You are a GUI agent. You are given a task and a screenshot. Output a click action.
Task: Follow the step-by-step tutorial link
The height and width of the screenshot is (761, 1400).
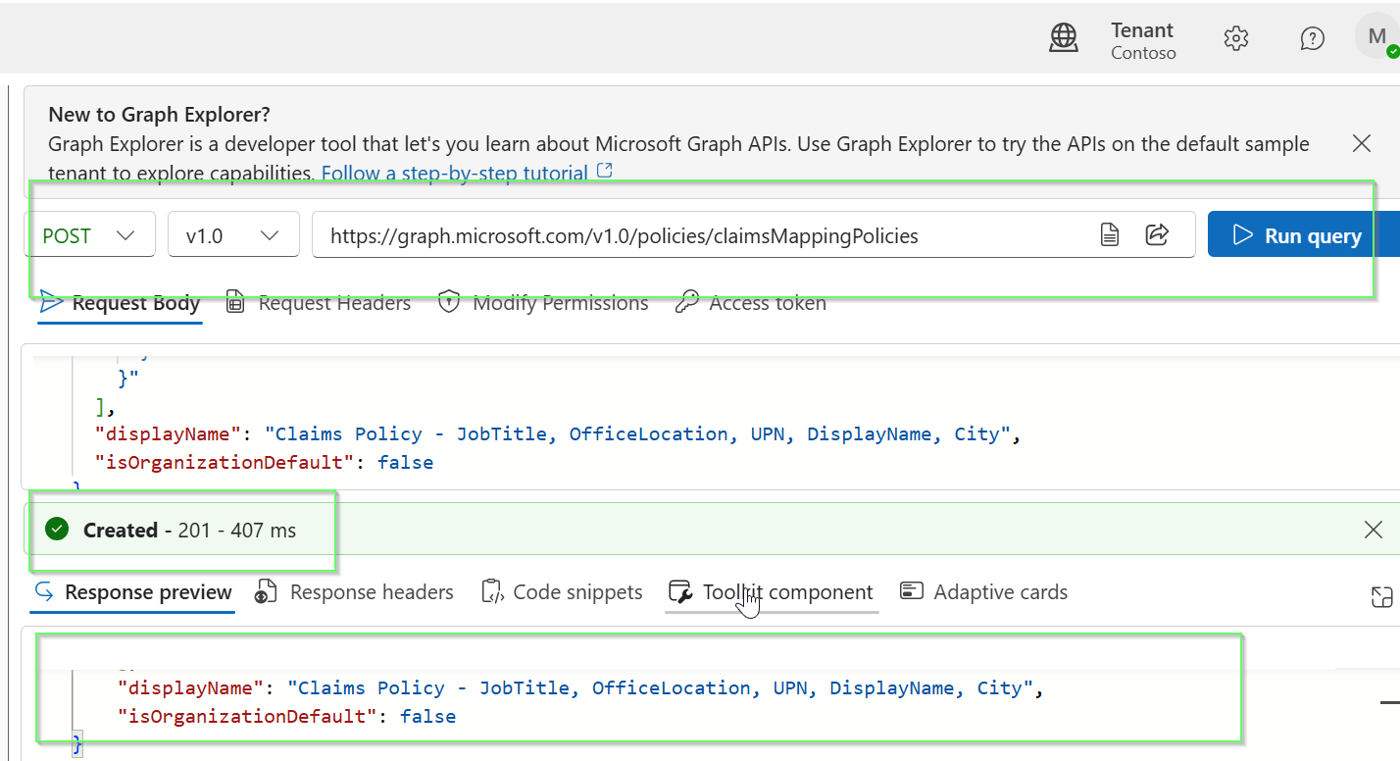click(x=467, y=174)
